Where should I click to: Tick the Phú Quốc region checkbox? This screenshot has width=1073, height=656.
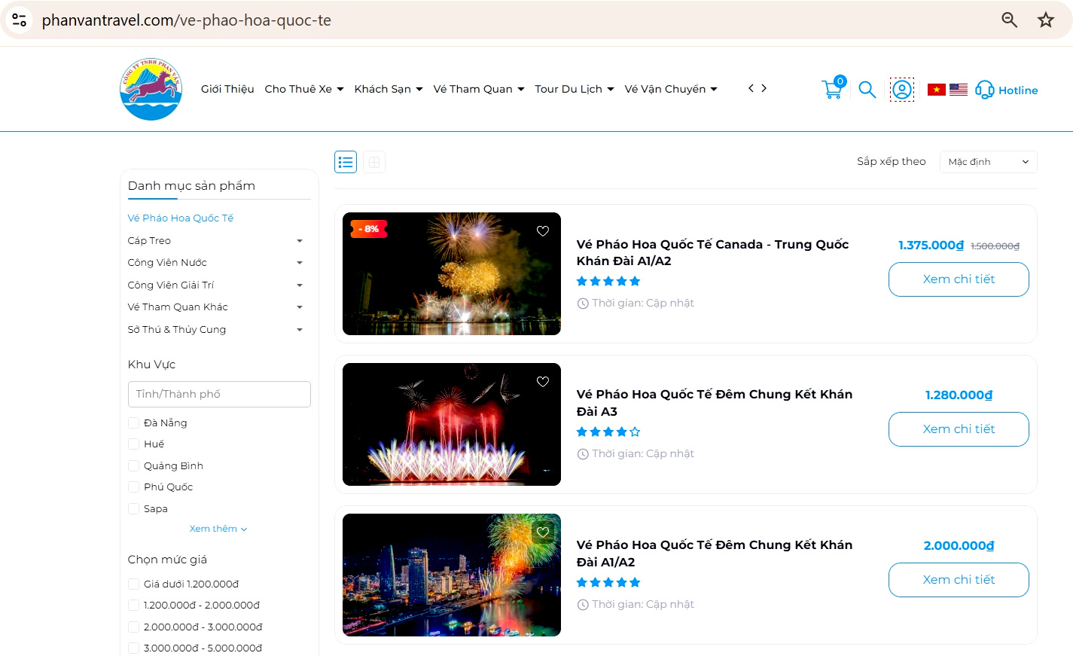(133, 487)
